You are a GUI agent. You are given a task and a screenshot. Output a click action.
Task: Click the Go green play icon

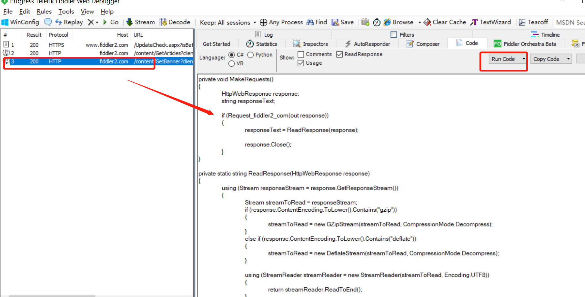pyautogui.click(x=105, y=22)
